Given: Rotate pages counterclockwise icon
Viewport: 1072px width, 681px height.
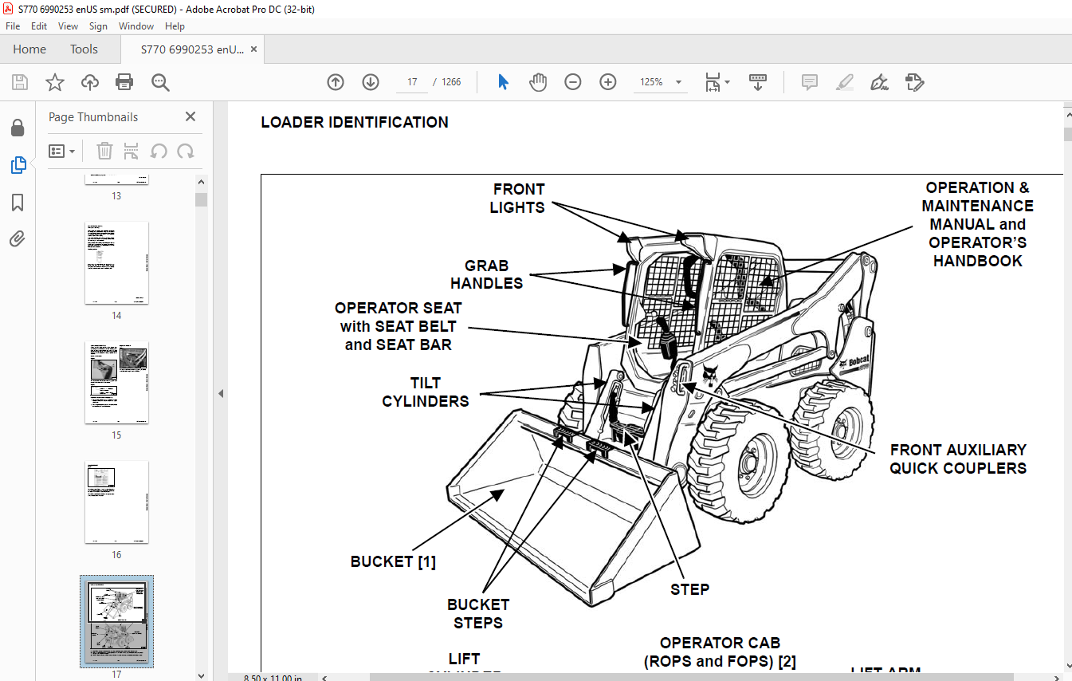Looking at the screenshot, I should point(159,151).
